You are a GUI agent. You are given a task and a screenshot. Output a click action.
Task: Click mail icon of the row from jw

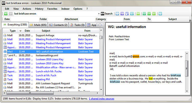5,87
